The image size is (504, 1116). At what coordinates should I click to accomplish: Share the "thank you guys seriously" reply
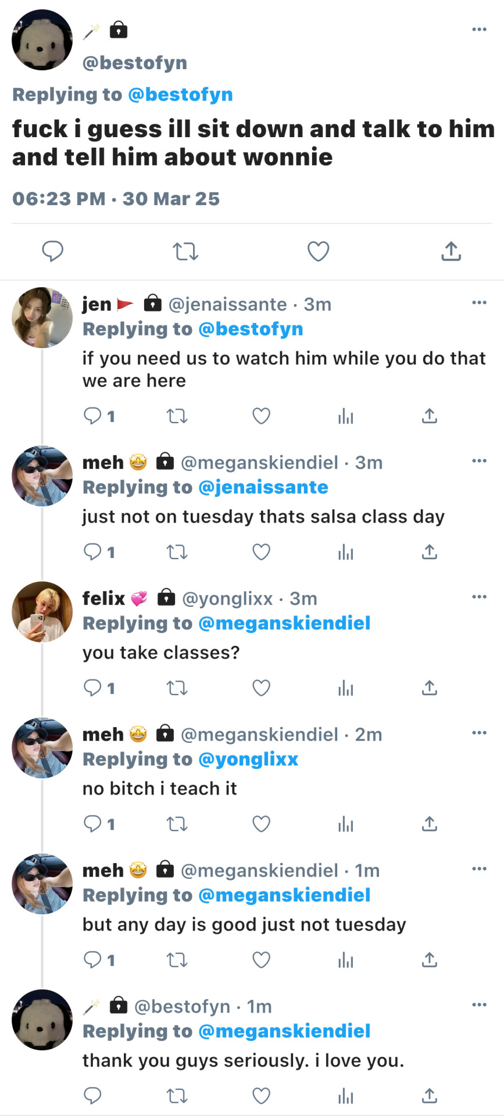point(429,1096)
